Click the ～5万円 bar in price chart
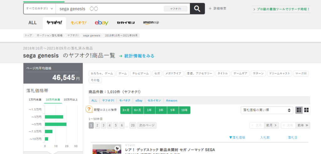 click(x=56, y=124)
